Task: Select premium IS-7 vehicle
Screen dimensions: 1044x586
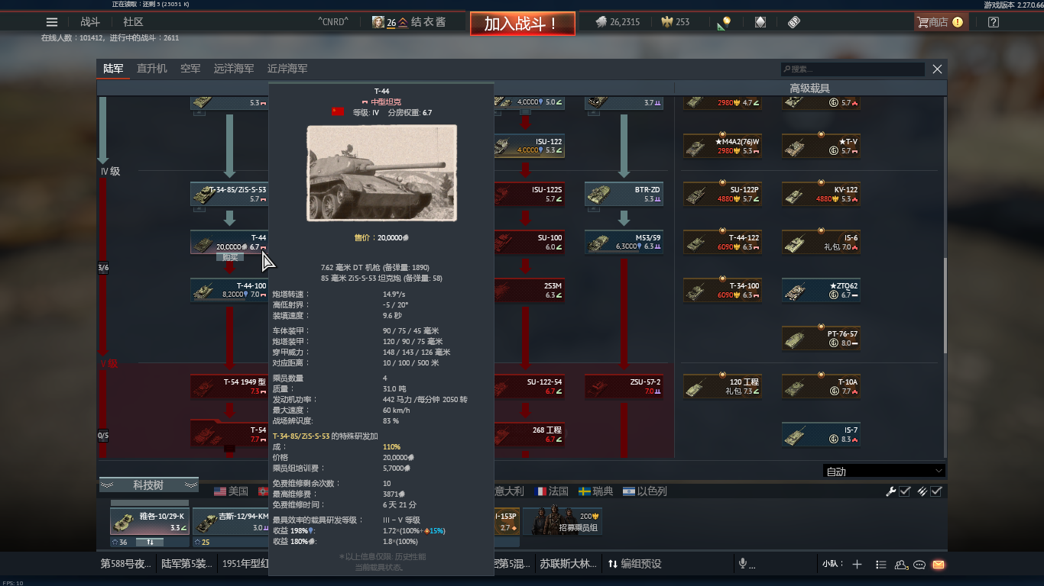Action: [822, 434]
